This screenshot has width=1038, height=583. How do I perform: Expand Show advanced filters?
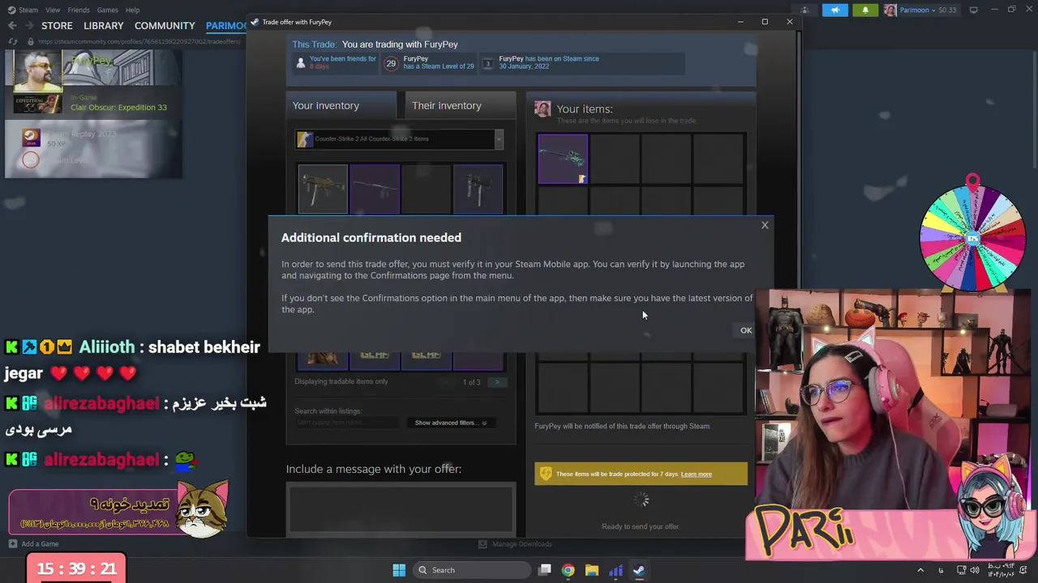451,423
